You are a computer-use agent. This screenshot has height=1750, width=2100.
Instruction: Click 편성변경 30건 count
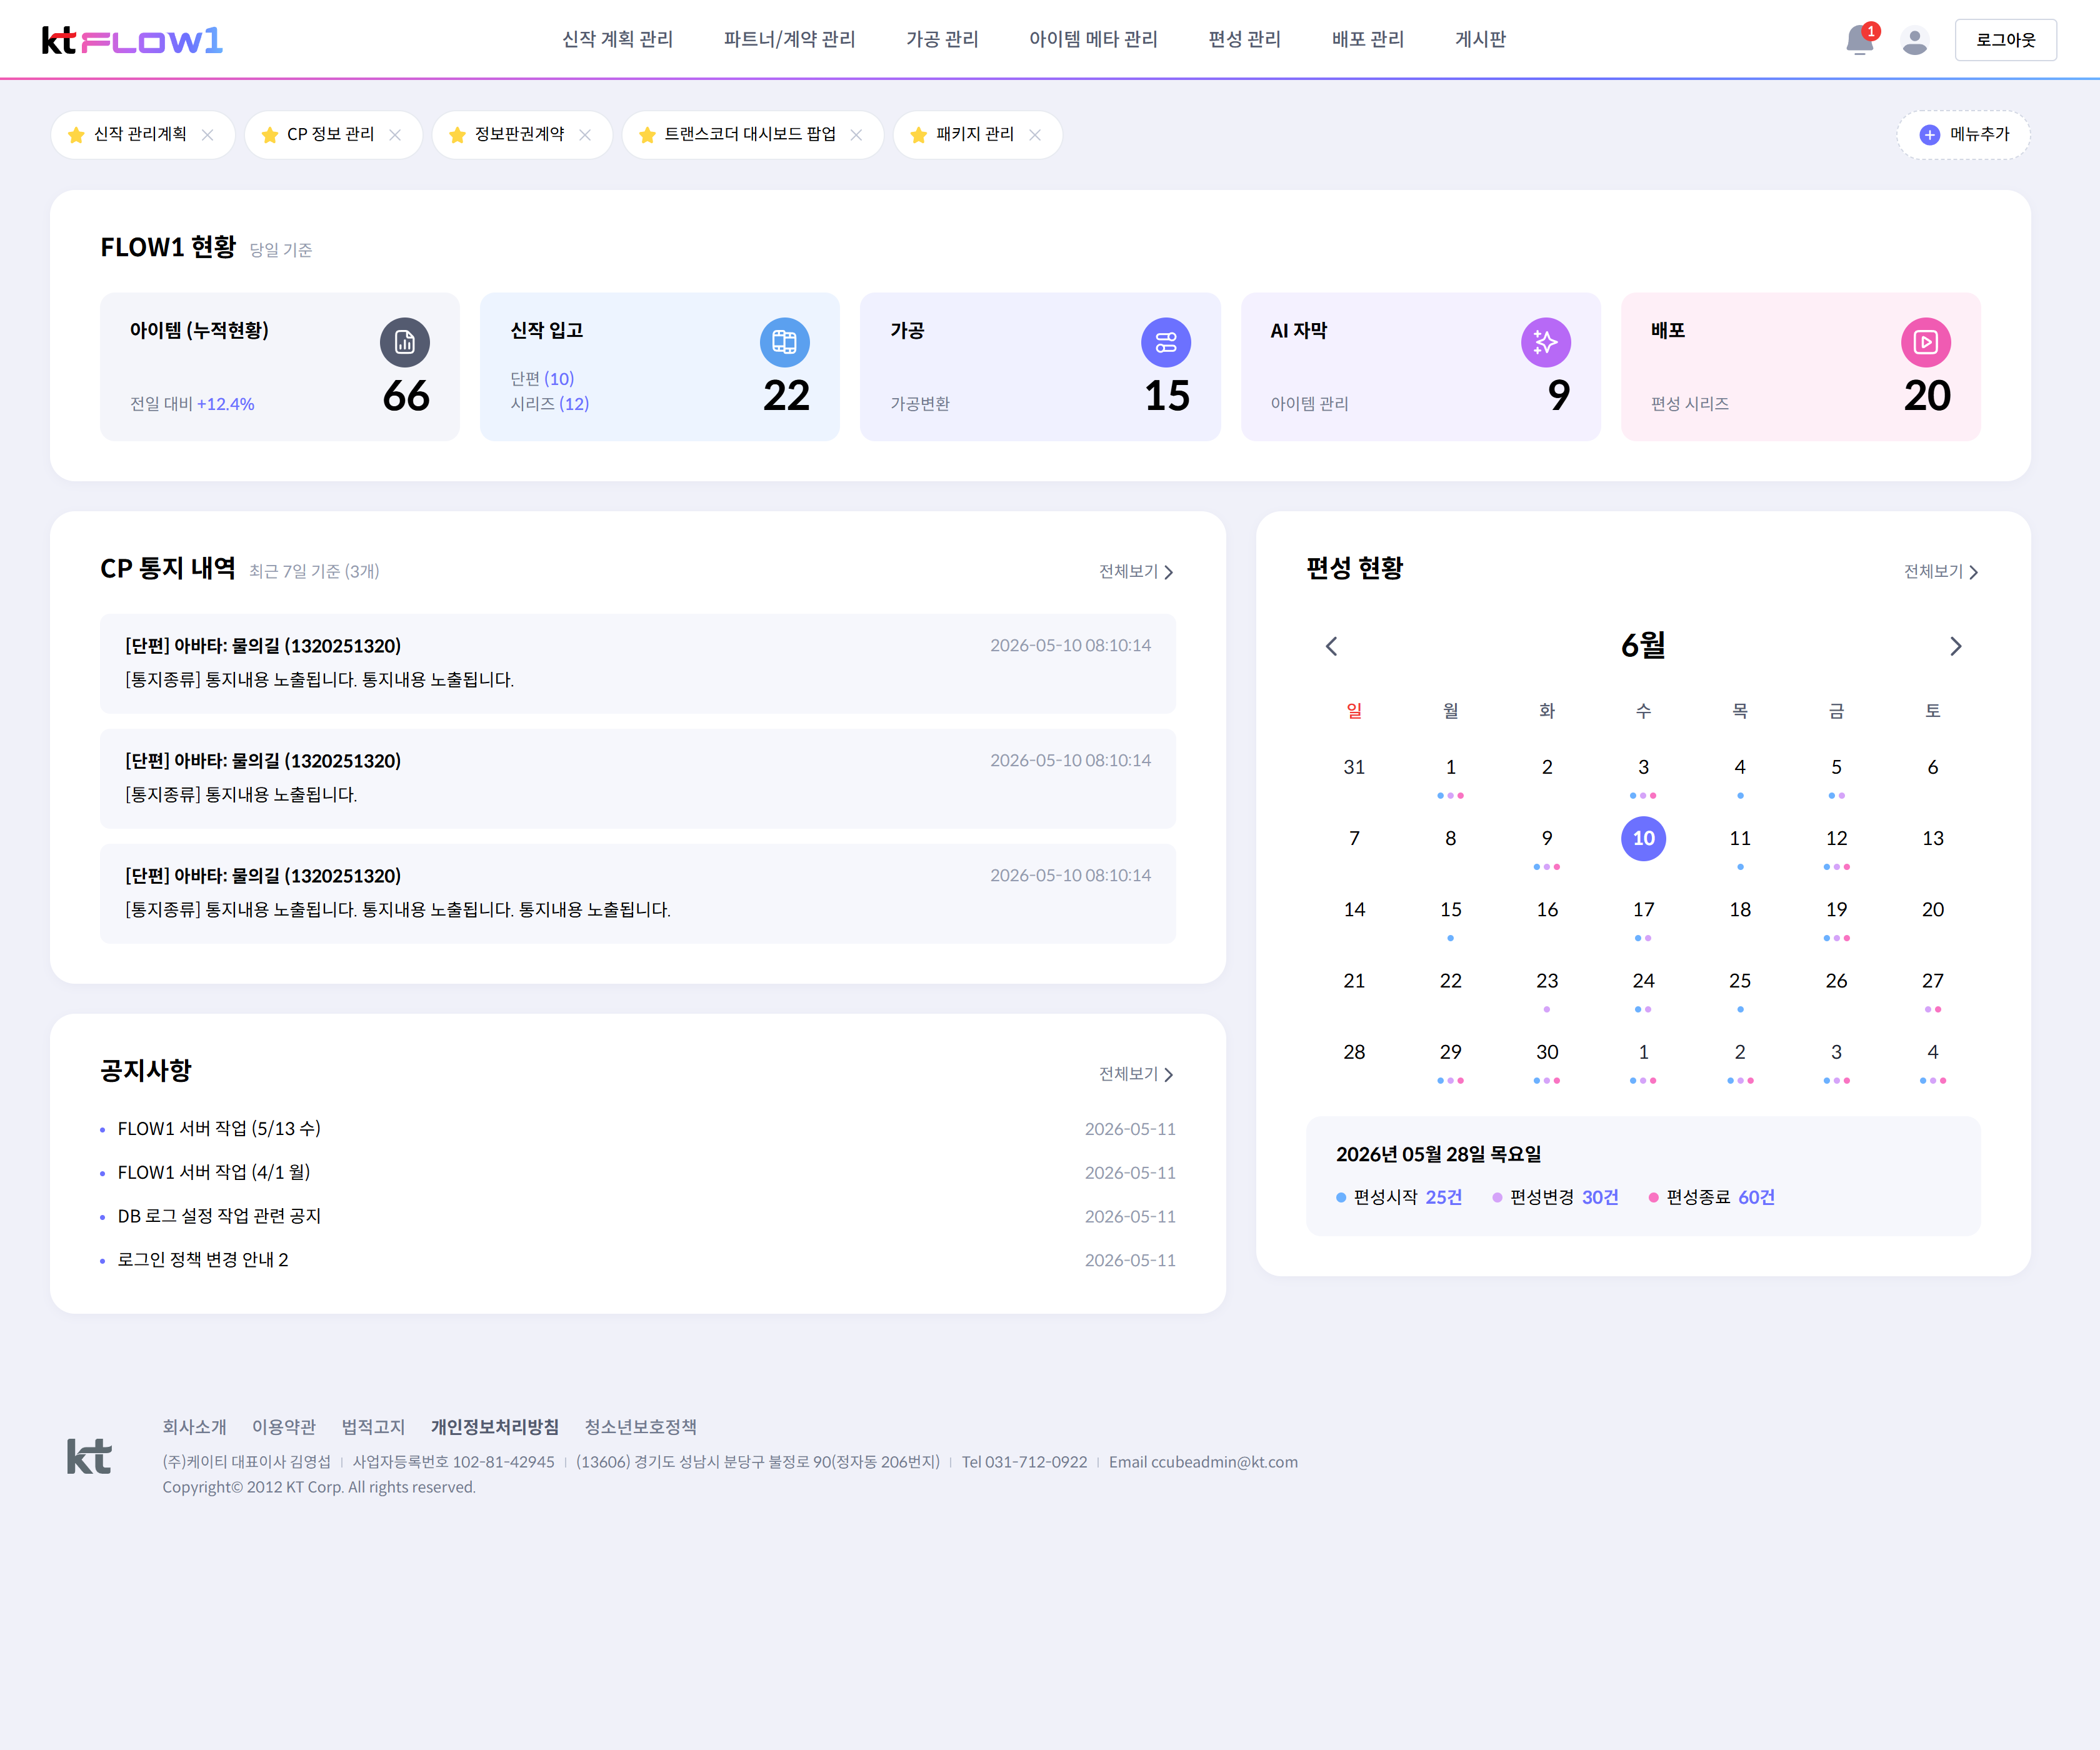coord(1600,1198)
